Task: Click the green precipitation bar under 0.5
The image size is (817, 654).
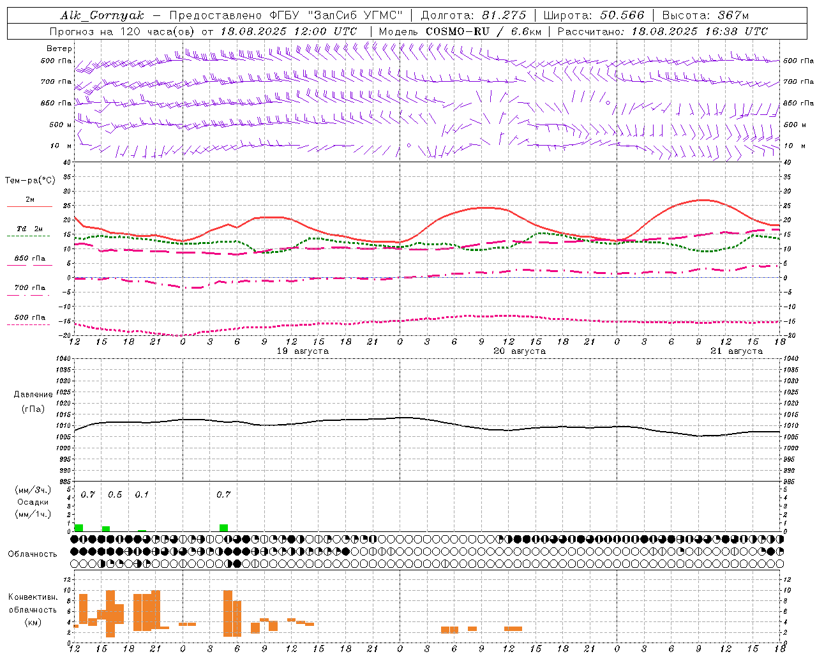Action: coord(106,529)
